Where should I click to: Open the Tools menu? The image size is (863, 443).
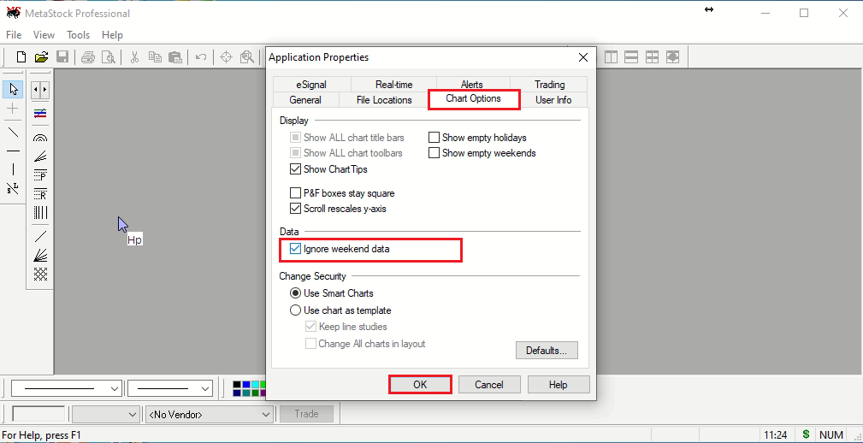pyautogui.click(x=78, y=35)
